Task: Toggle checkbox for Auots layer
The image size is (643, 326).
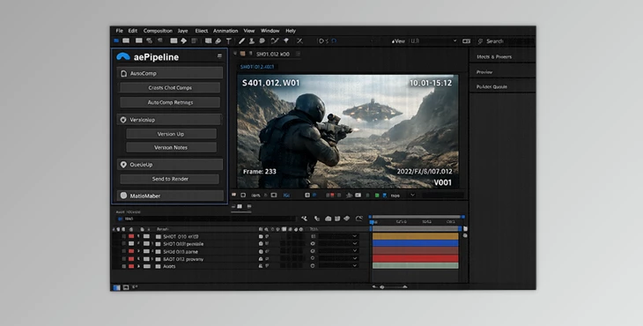Action: coord(124,266)
